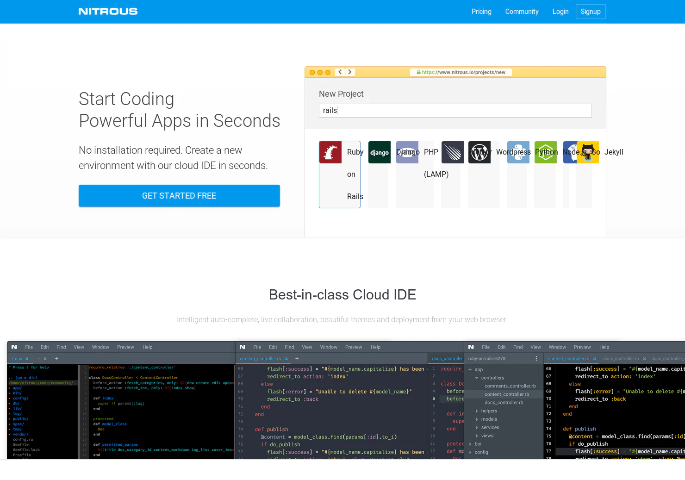This screenshot has height=480, width=685.
Task: Open the Find menu in first IDE
Action: tap(61, 347)
